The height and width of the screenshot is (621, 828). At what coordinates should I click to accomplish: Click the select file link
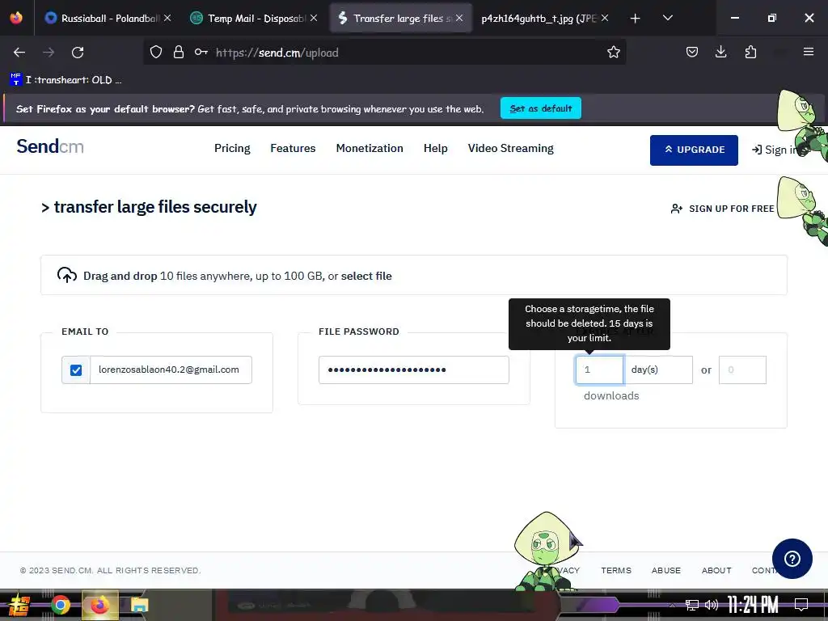[x=366, y=277]
